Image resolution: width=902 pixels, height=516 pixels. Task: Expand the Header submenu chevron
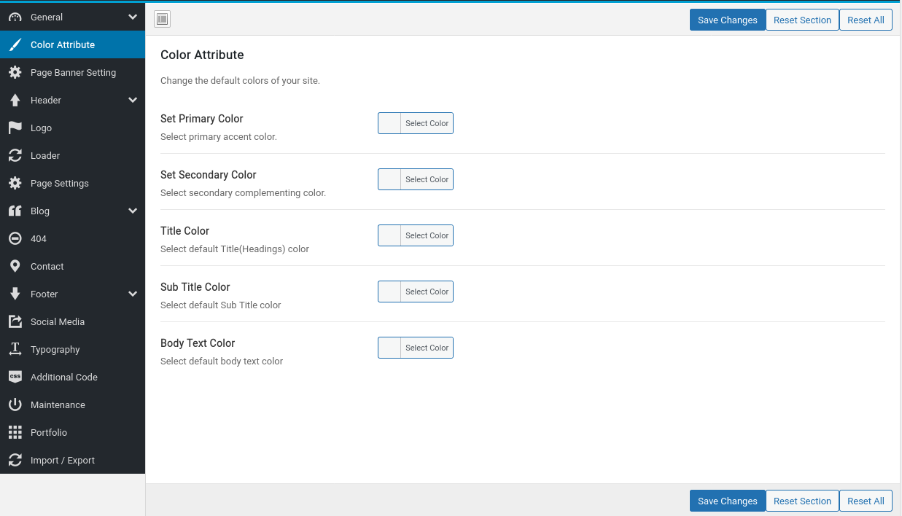(132, 100)
